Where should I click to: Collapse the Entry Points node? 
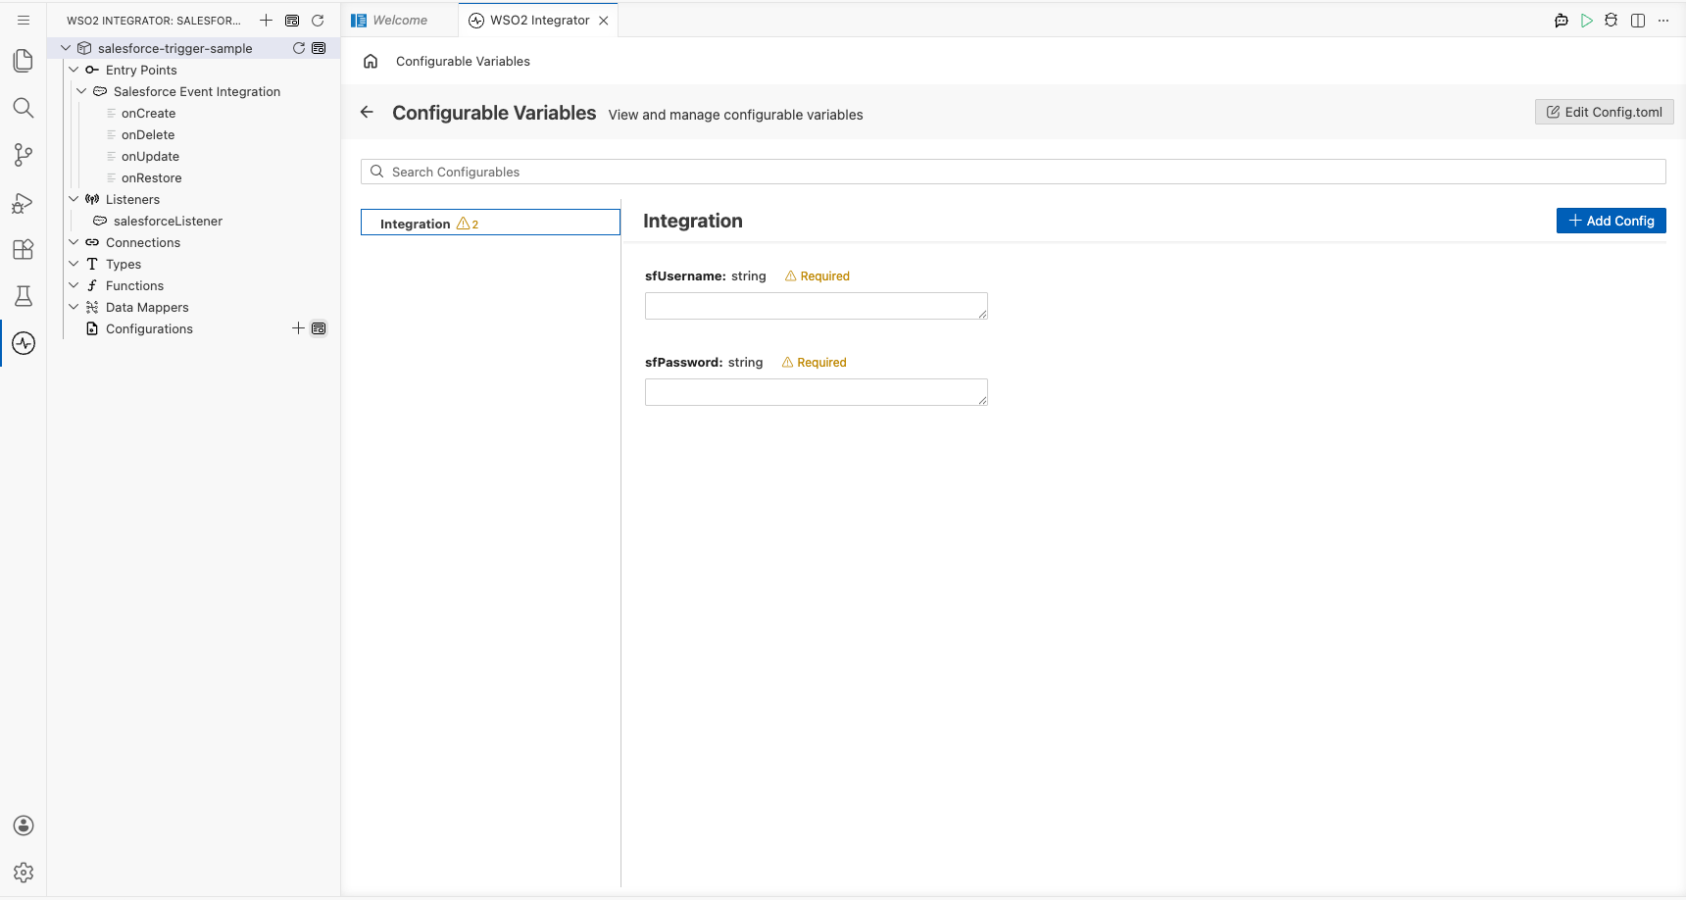[74, 70]
